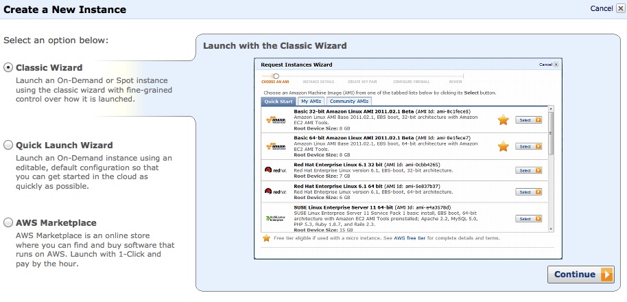
Task: Click the Choose an AMI step marker
Action: pyautogui.click(x=276, y=76)
